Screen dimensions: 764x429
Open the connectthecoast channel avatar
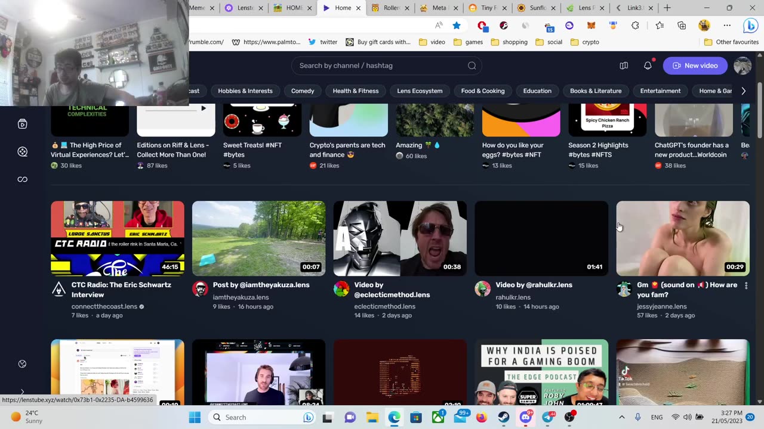click(58, 289)
